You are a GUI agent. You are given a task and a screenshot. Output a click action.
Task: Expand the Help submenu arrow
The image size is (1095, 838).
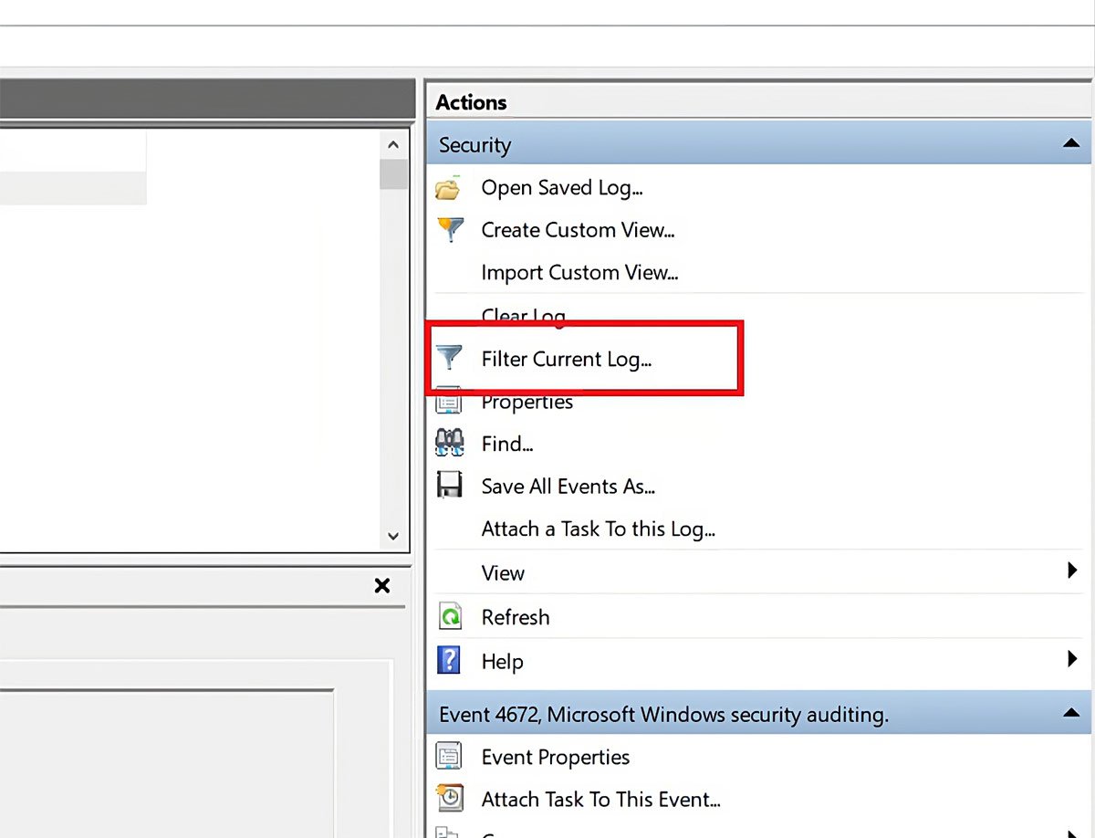[x=1072, y=659]
